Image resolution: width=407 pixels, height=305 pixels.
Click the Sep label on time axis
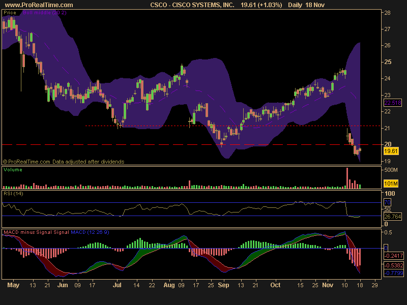click(x=223, y=285)
